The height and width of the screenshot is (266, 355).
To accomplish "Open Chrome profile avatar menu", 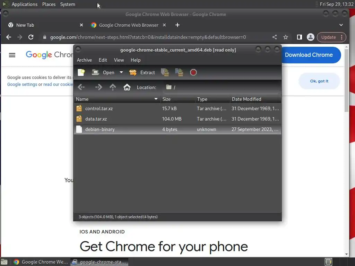I will point(310,37).
